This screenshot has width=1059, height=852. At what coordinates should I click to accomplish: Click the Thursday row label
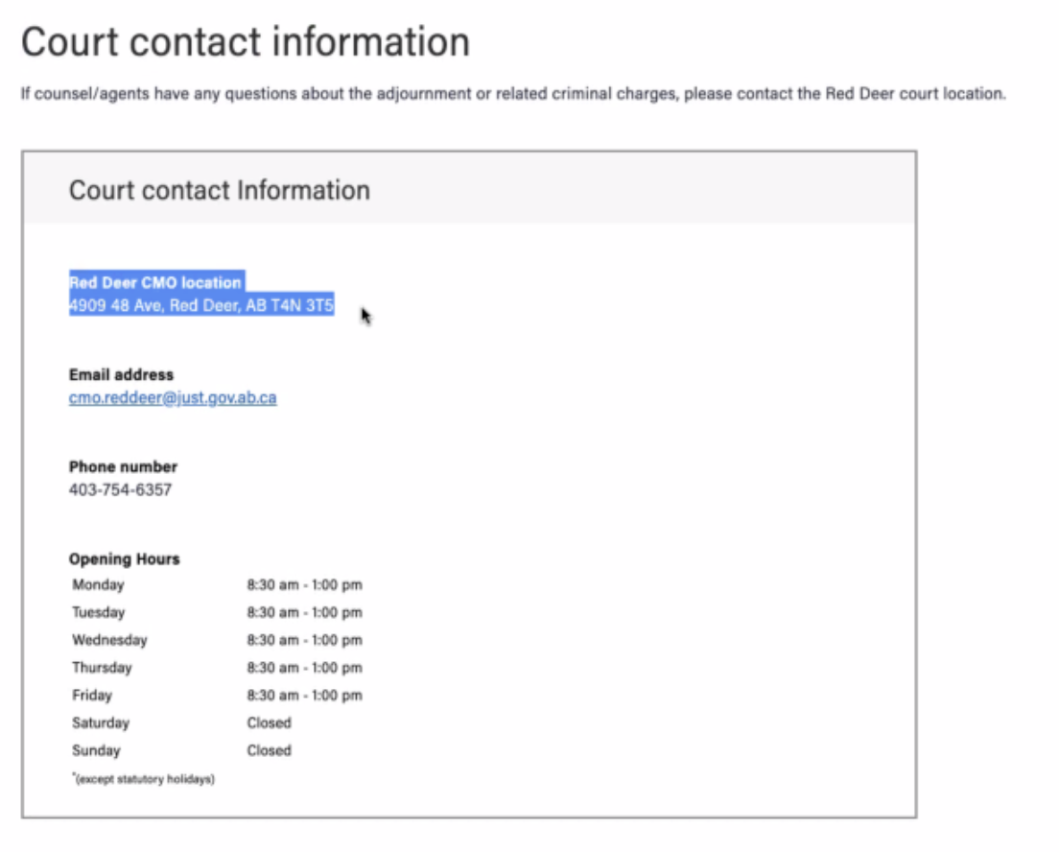102,668
